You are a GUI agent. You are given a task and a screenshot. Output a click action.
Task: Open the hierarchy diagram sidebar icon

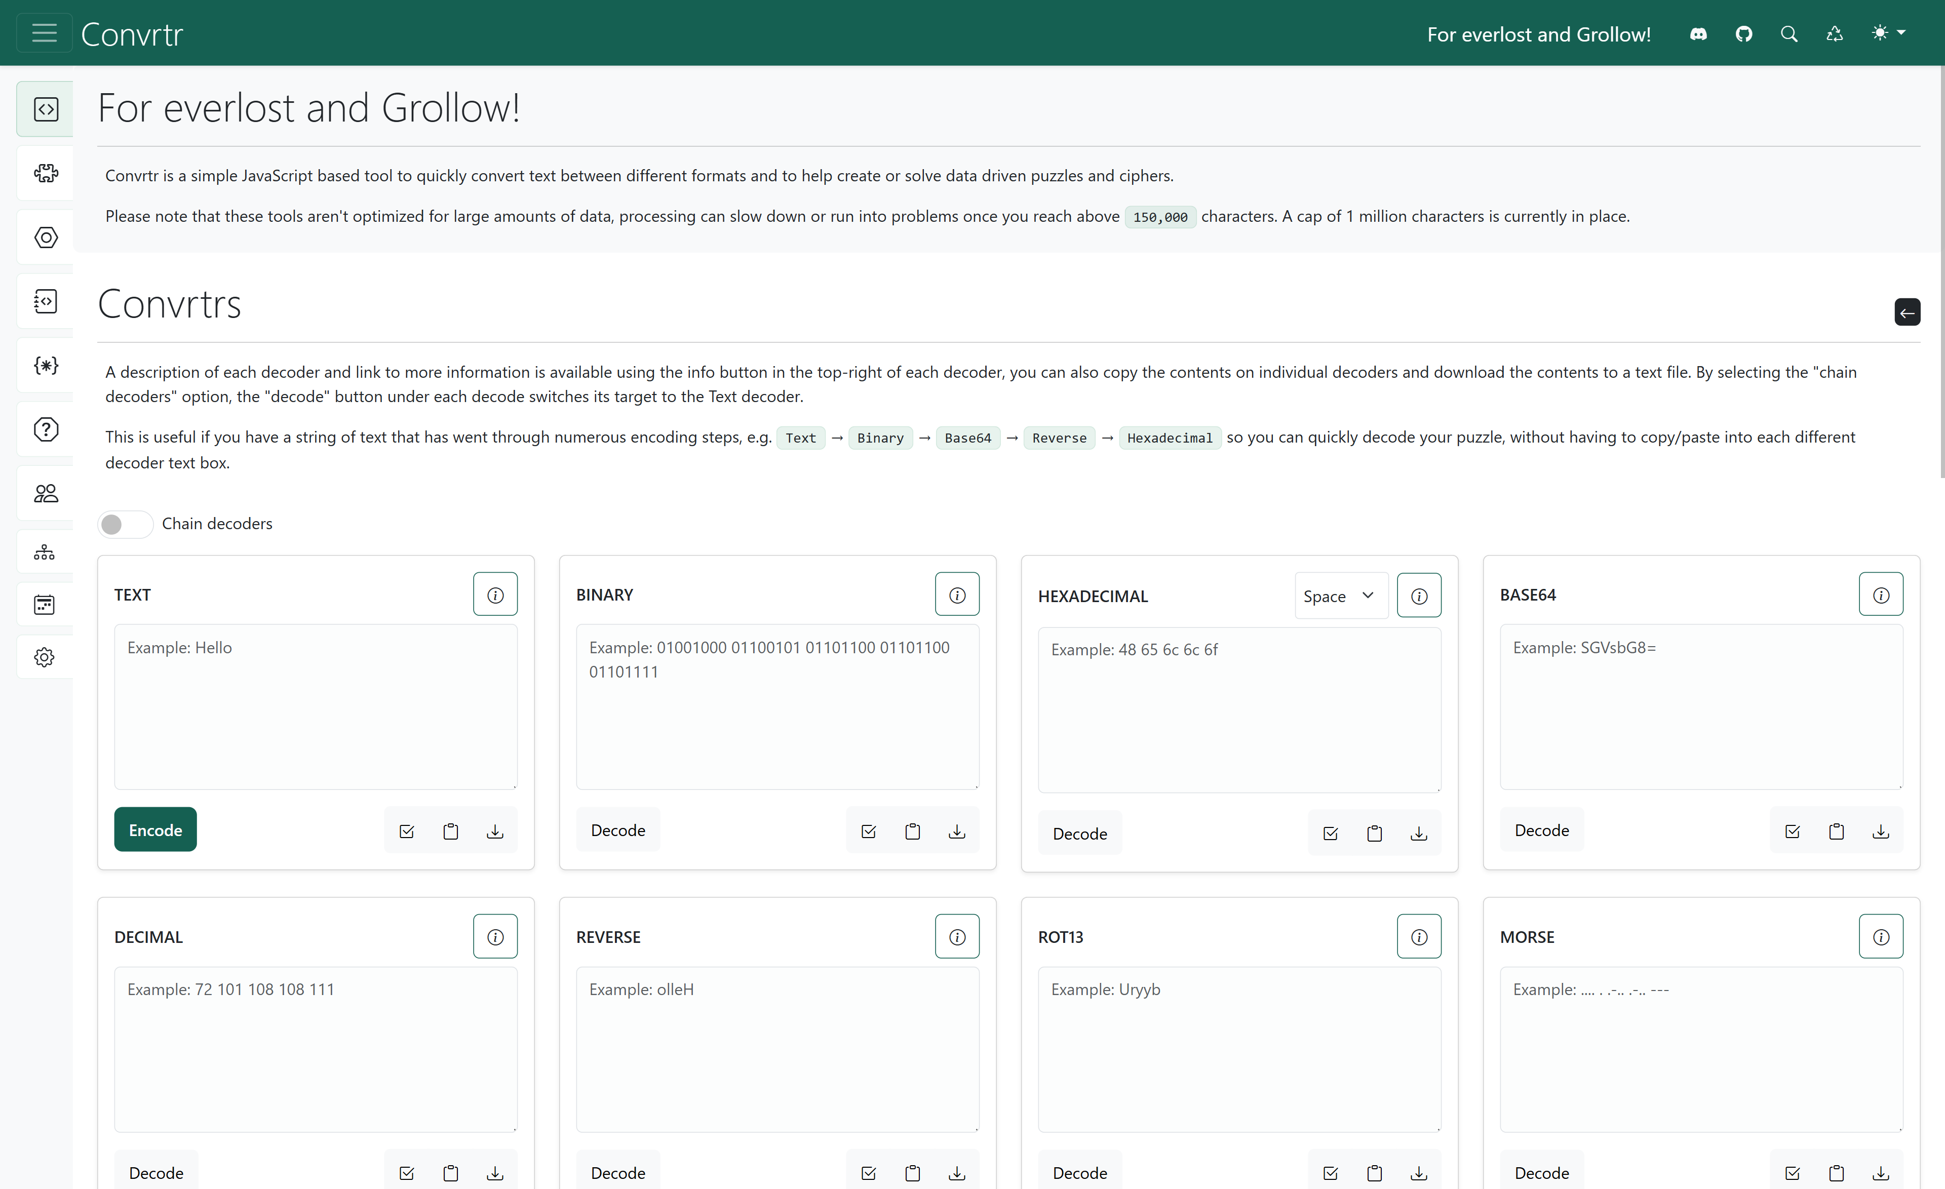click(x=45, y=551)
